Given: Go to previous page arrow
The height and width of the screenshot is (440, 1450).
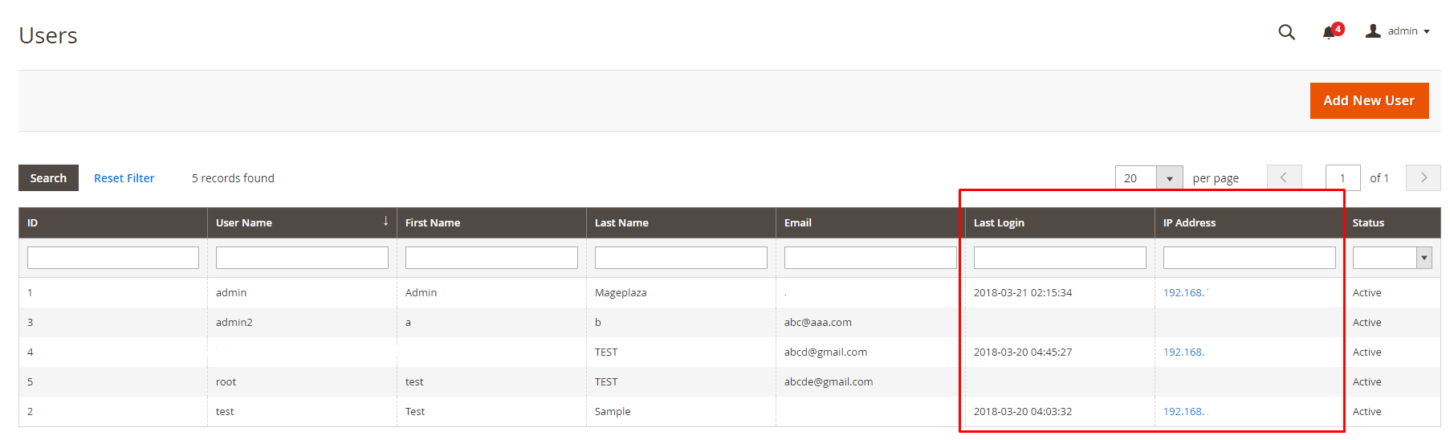Looking at the screenshot, I should 1285,177.
